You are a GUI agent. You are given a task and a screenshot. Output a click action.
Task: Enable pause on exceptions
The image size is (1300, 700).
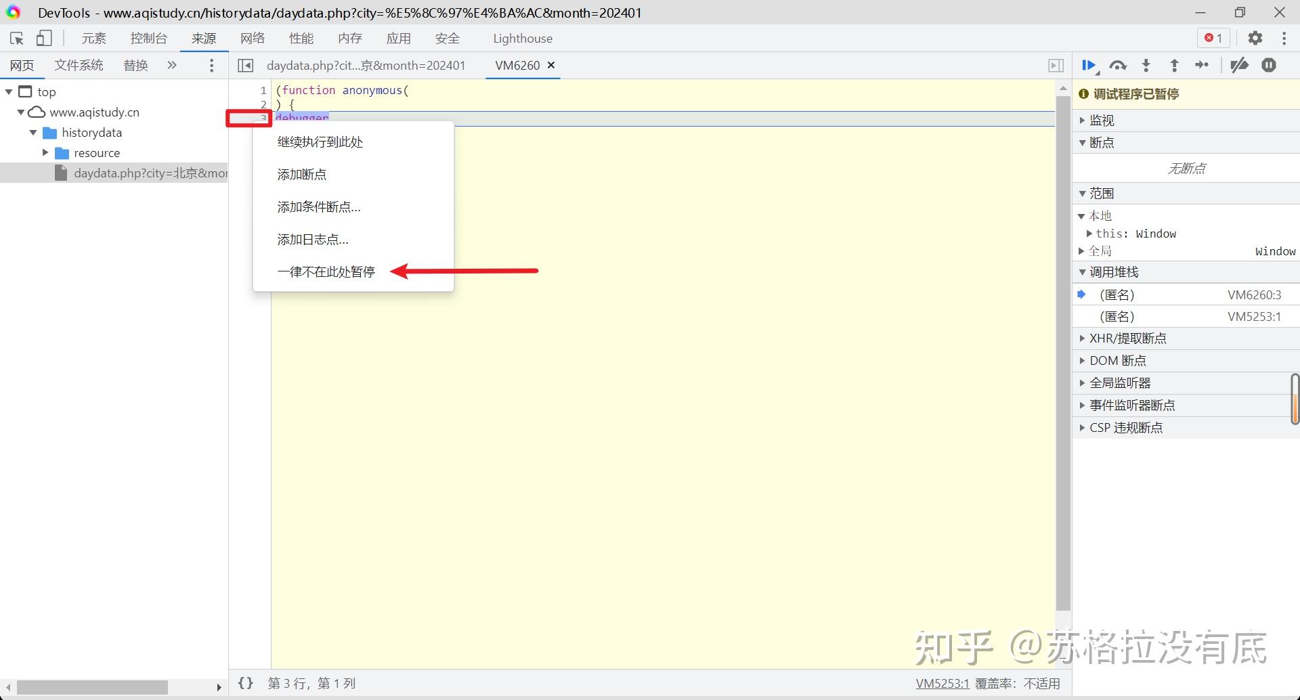pyautogui.click(x=1268, y=66)
